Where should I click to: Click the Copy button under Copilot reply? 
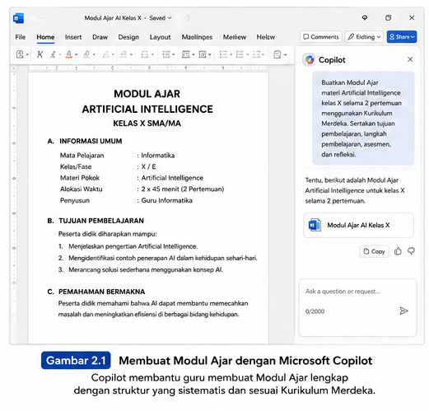(x=374, y=251)
